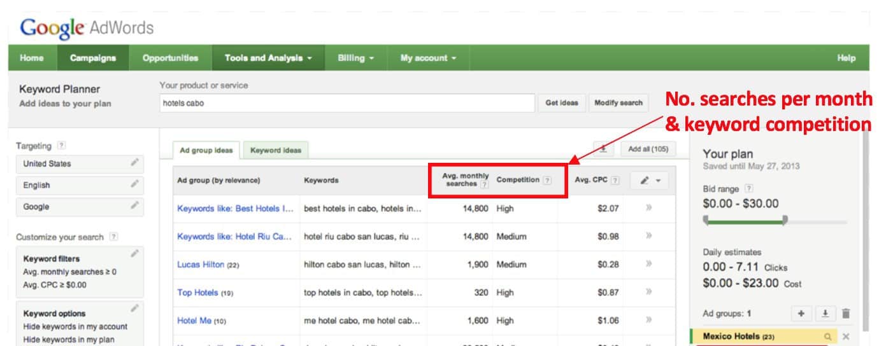Image resolution: width=879 pixels, height=346 pixels.
Task: Open Keywords like: Hotel Riu Ca... link
Action: [234, 236]
